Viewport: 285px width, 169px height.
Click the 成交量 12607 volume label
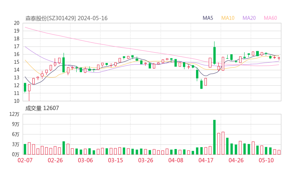[42, 108]
